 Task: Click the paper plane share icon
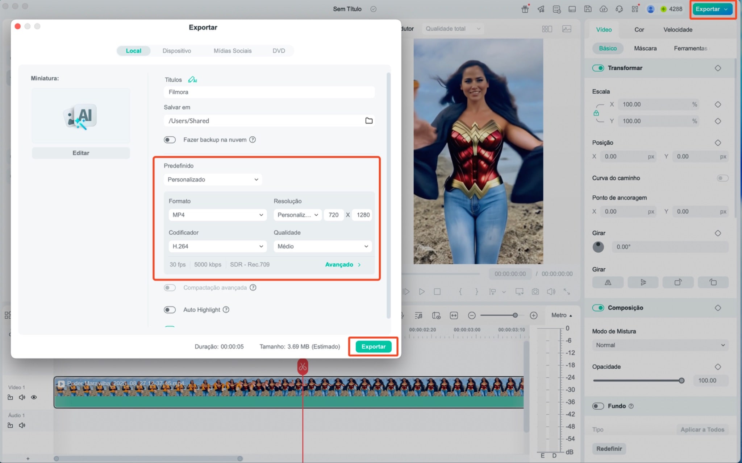tap(541, 9)
